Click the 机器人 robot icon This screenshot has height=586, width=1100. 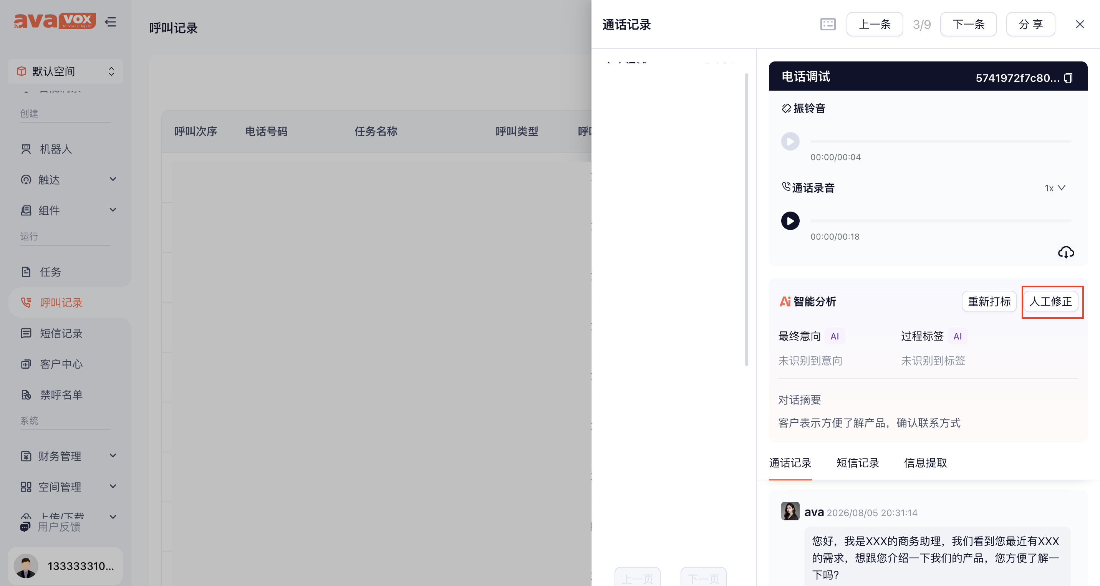[x=26, y=149]
